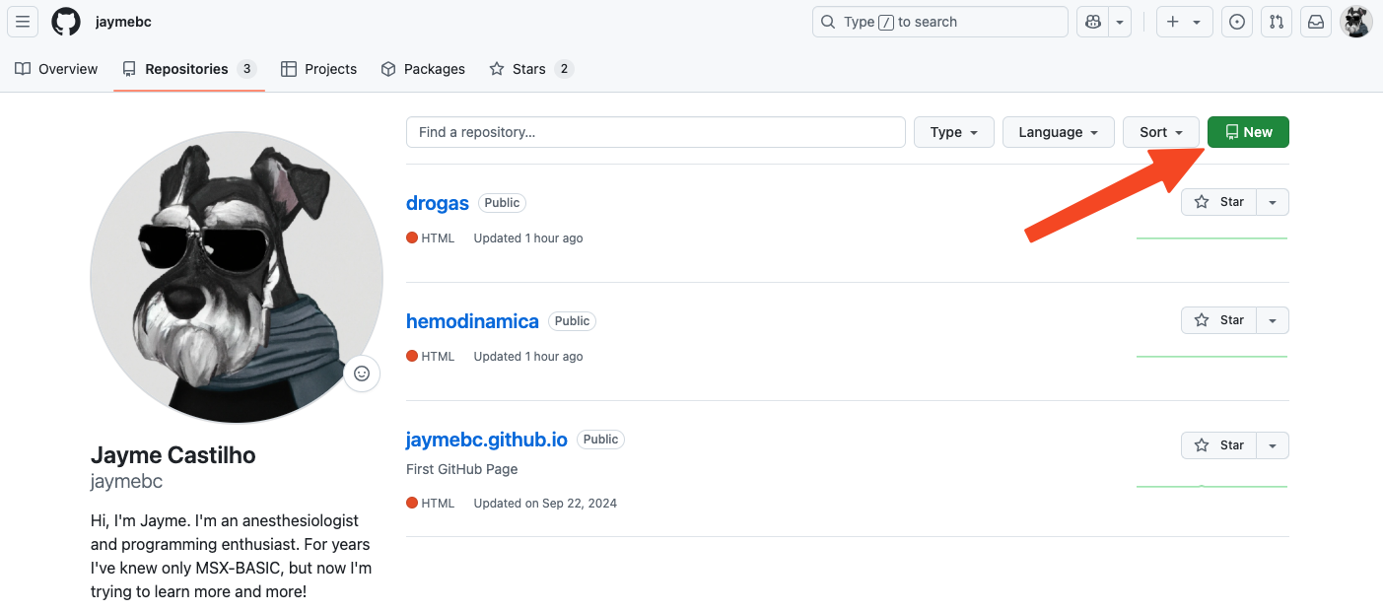The width and height of the screenshot is (1383, 611).
Task: Expand the Language filter dropdown
Action: click(x=1058, y=132)
